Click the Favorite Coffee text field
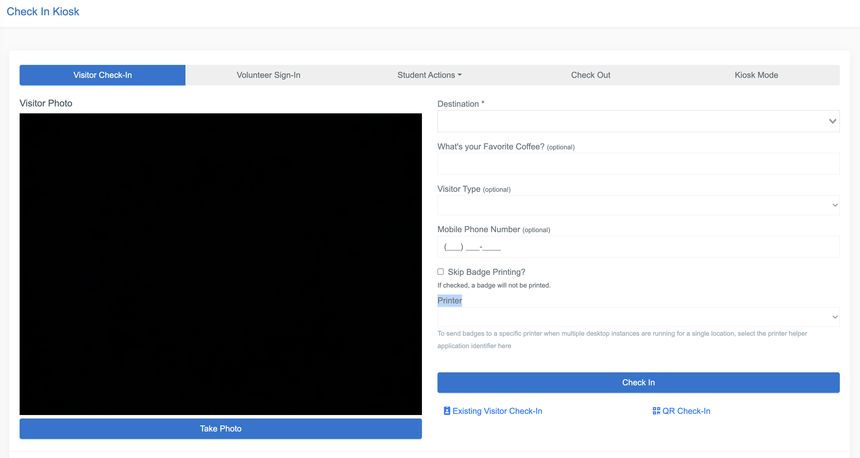Screen dimensions: 860x458 638,164
